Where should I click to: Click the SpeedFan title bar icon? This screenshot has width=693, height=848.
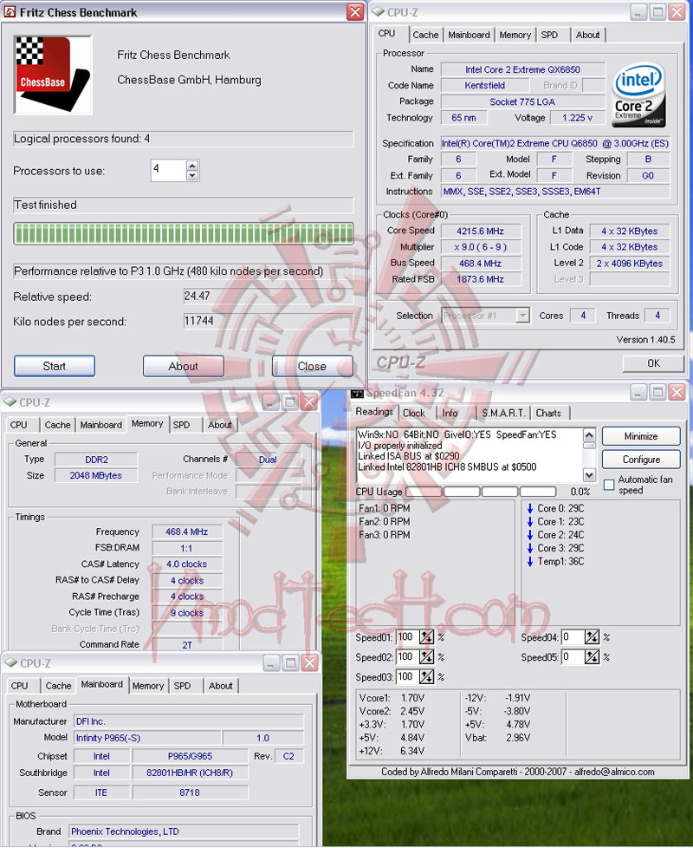[x=357, y=393]
